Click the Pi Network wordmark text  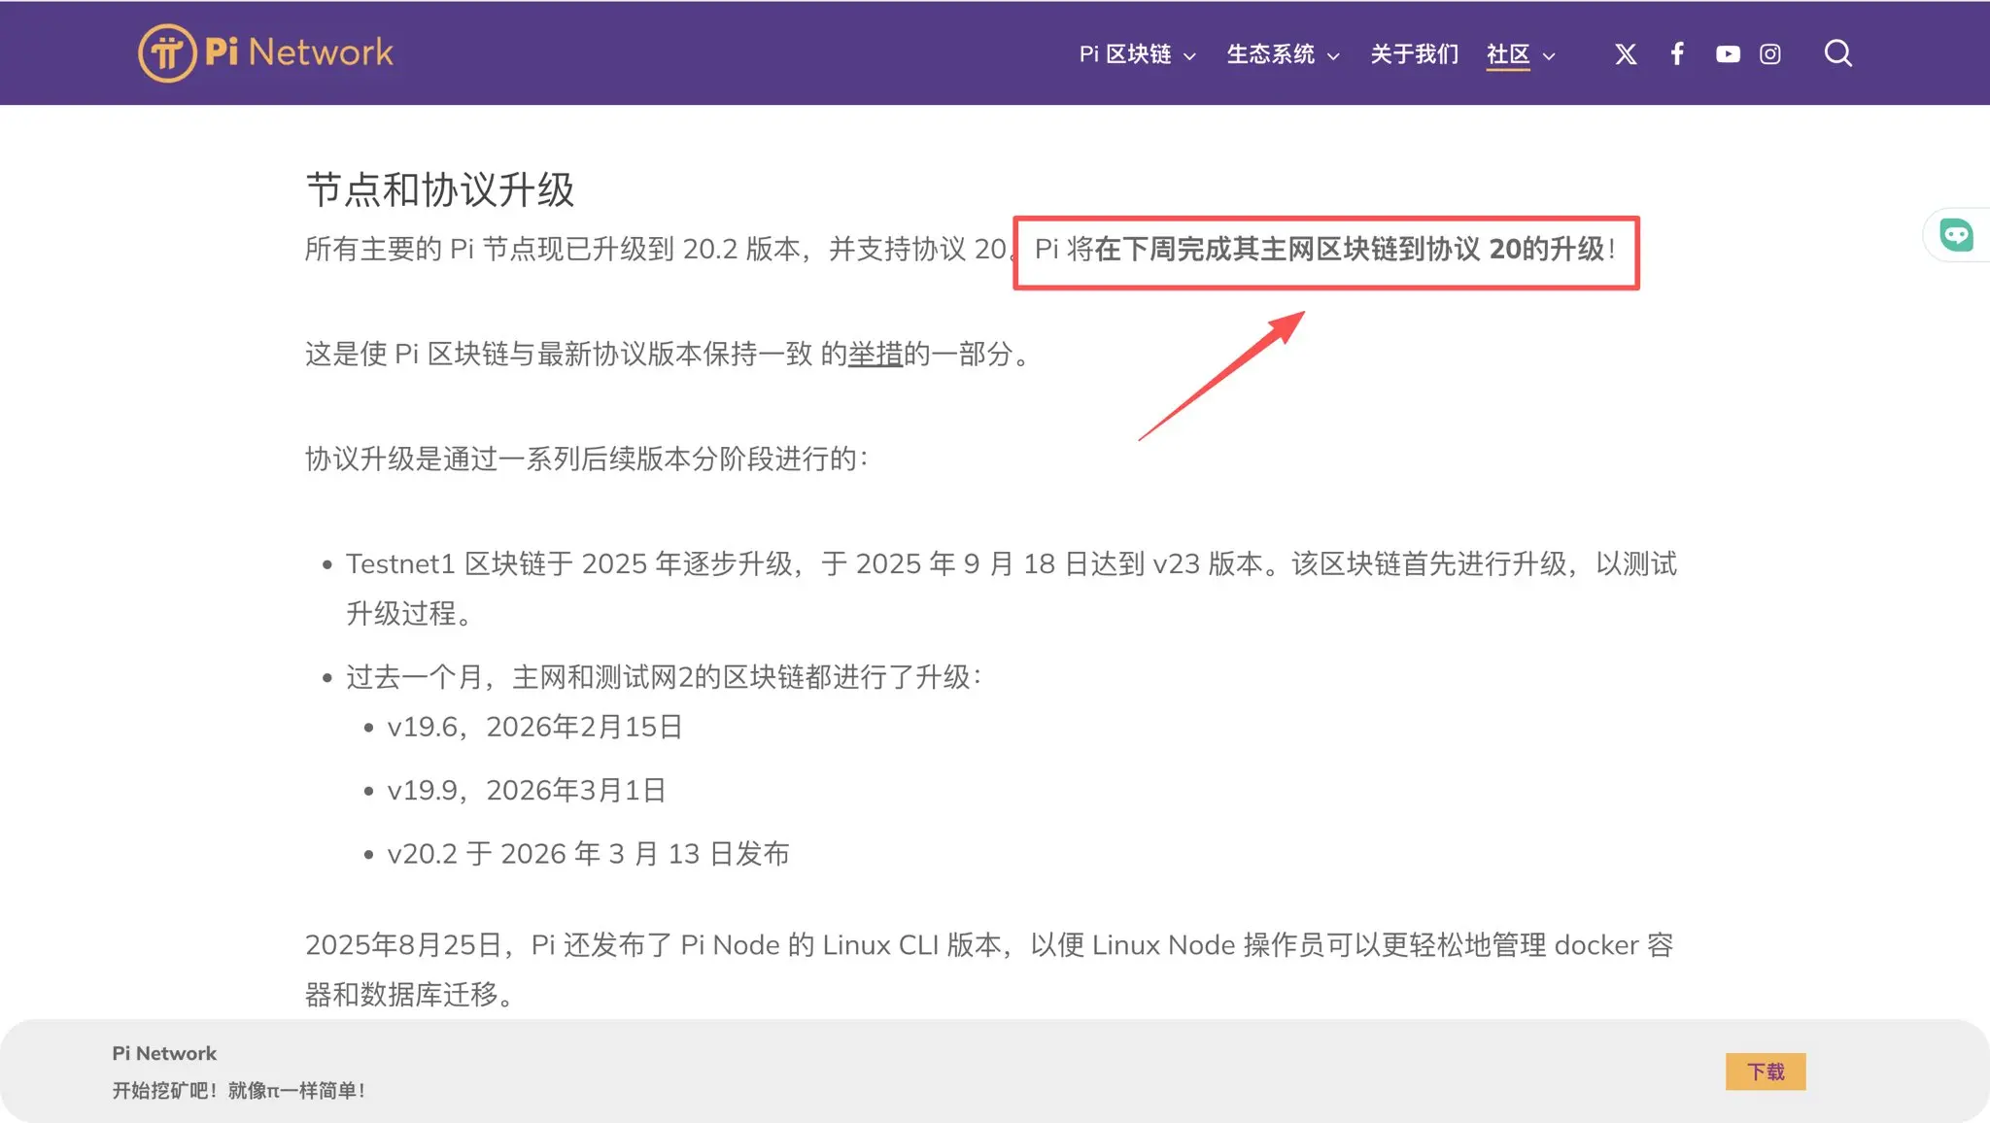pyautogui.click(x=299, y=52)
